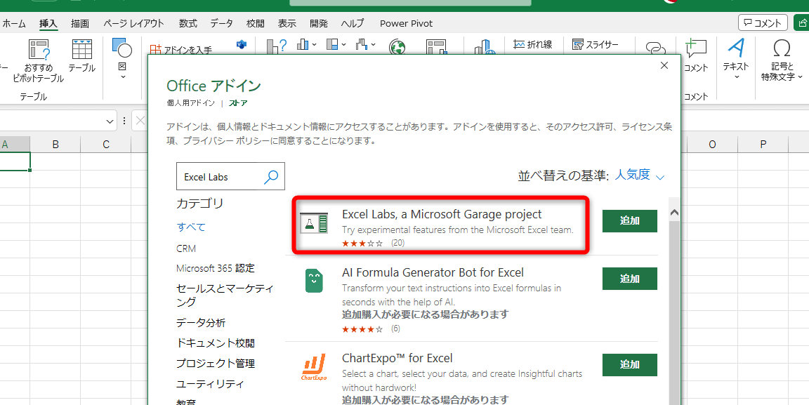The height and width of the screenshot is (405, 809).
Task: Click Excel Labs flask icon
Action: pos(314,223)
